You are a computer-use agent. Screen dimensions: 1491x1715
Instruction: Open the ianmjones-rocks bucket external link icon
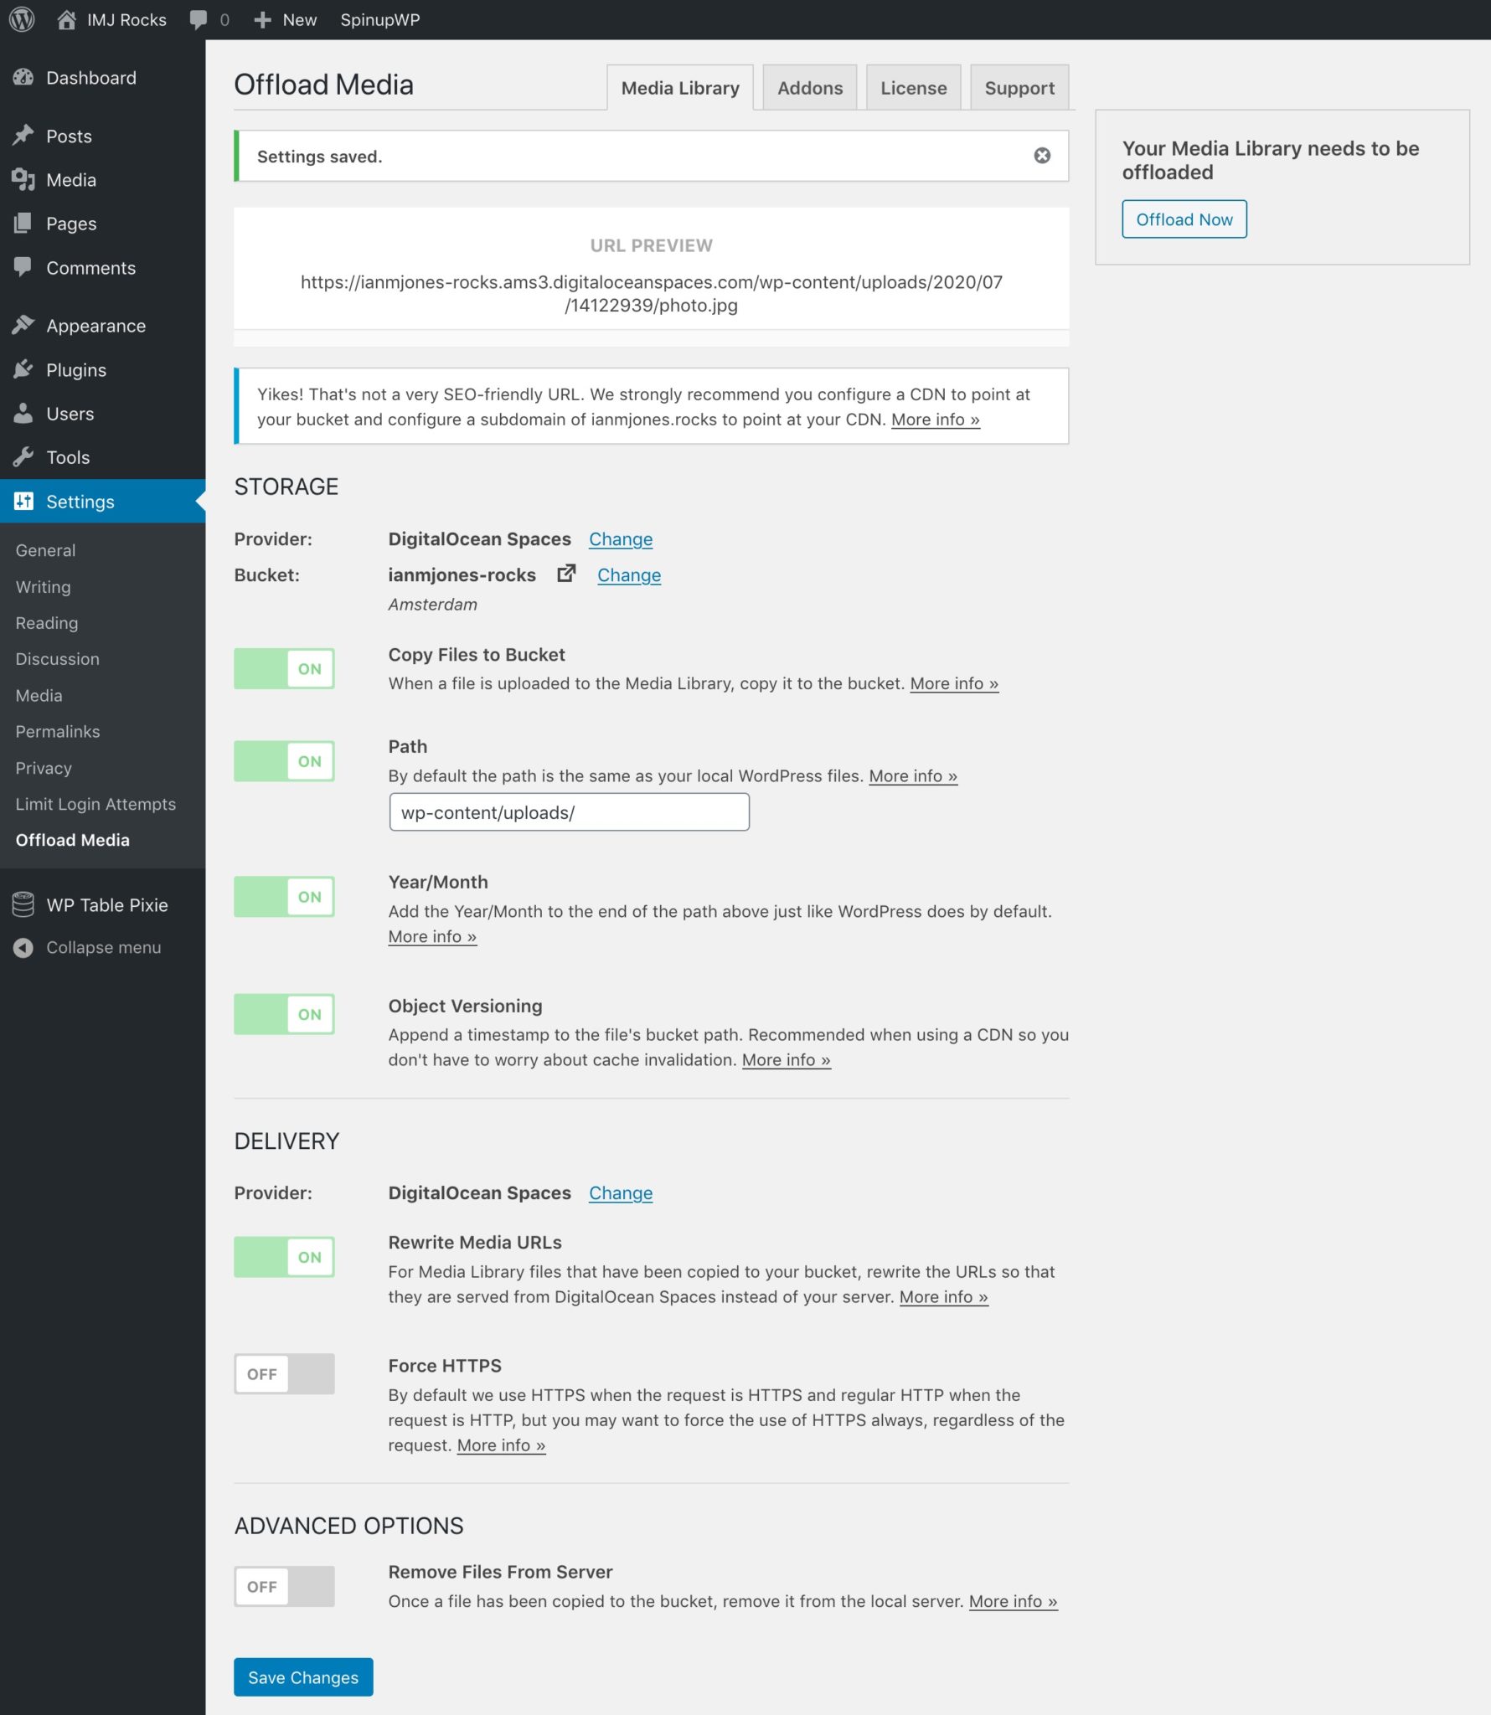point(566,574)
